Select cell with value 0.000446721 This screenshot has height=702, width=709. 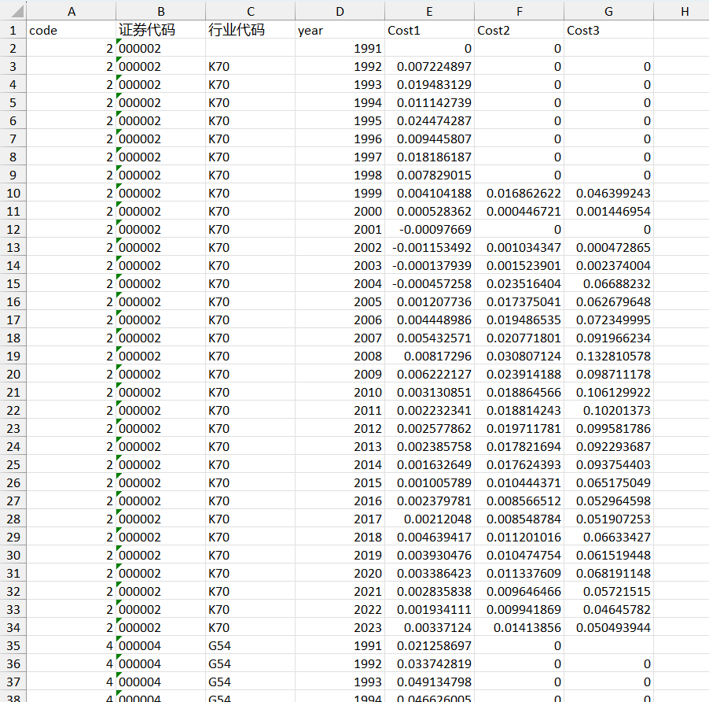[x=519, y=212]
